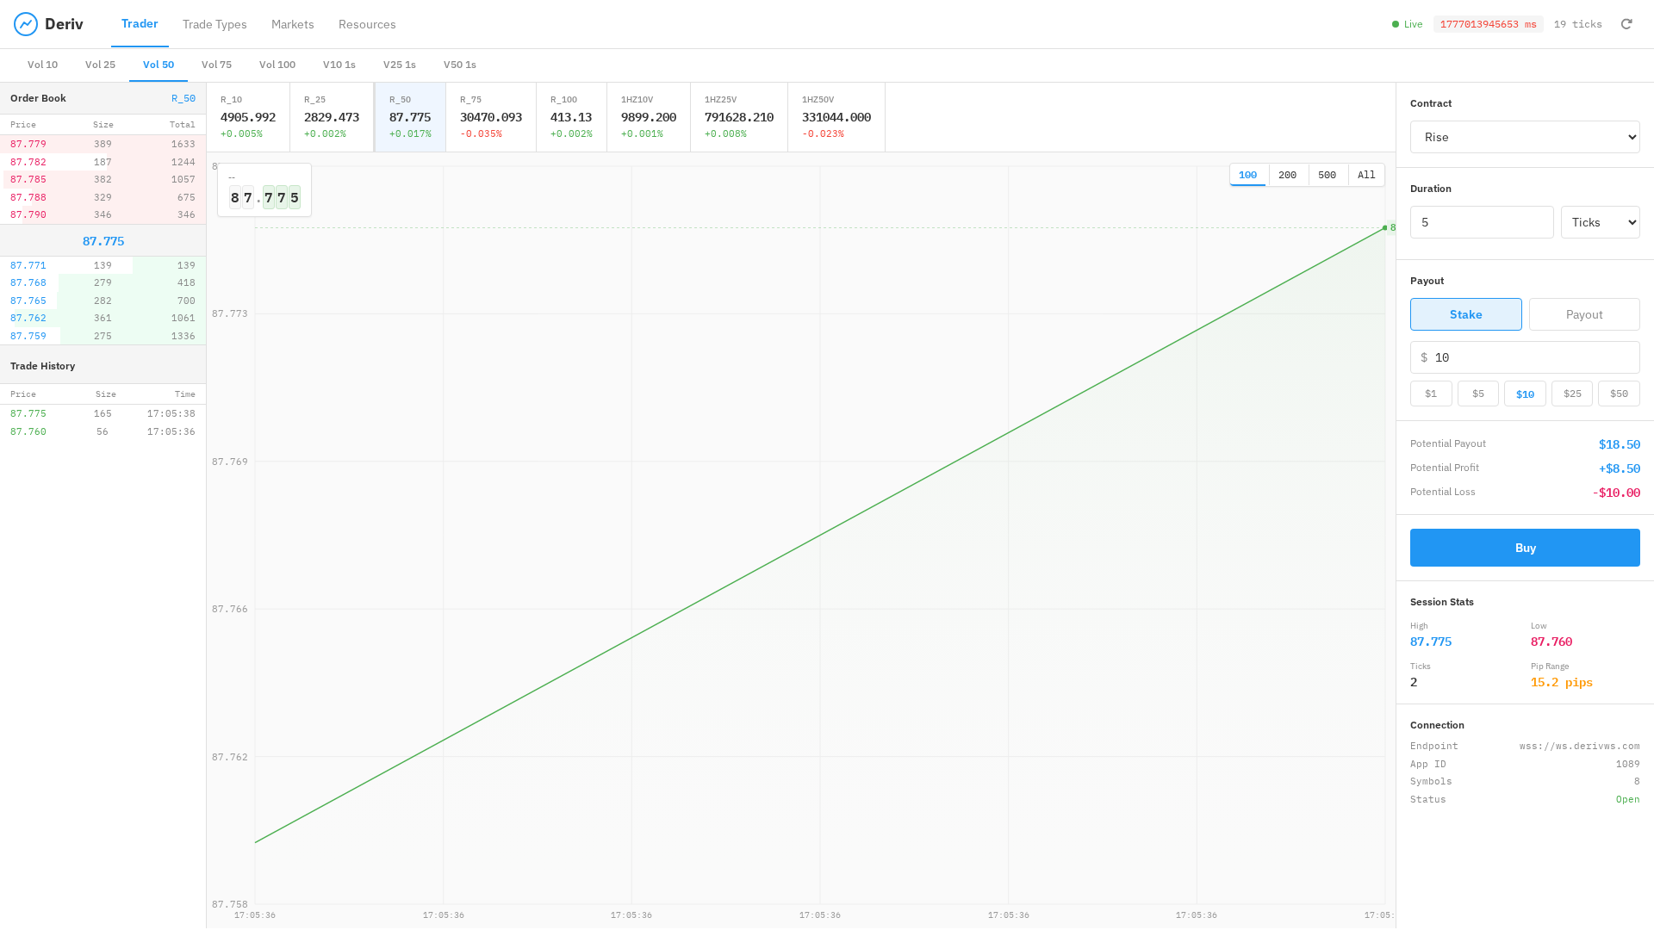
Task: Click the ask row priced 87.790
Action: (x=103, y=214)
